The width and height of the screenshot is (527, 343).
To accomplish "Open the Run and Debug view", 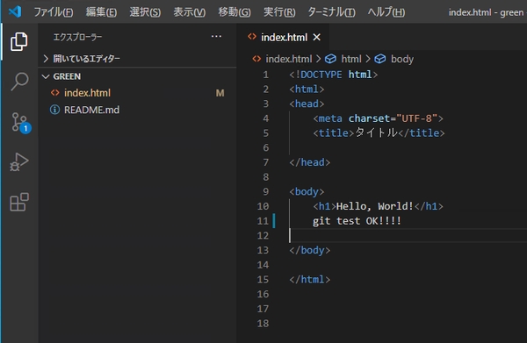I will point(19,162).
